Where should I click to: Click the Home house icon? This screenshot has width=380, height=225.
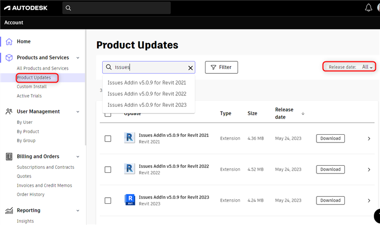click(9, 42)
